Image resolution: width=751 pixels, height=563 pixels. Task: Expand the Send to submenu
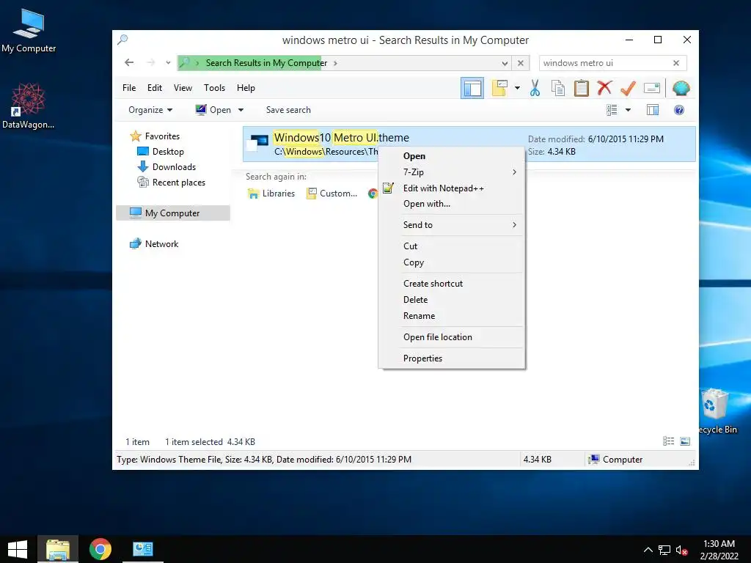point(451,225)
